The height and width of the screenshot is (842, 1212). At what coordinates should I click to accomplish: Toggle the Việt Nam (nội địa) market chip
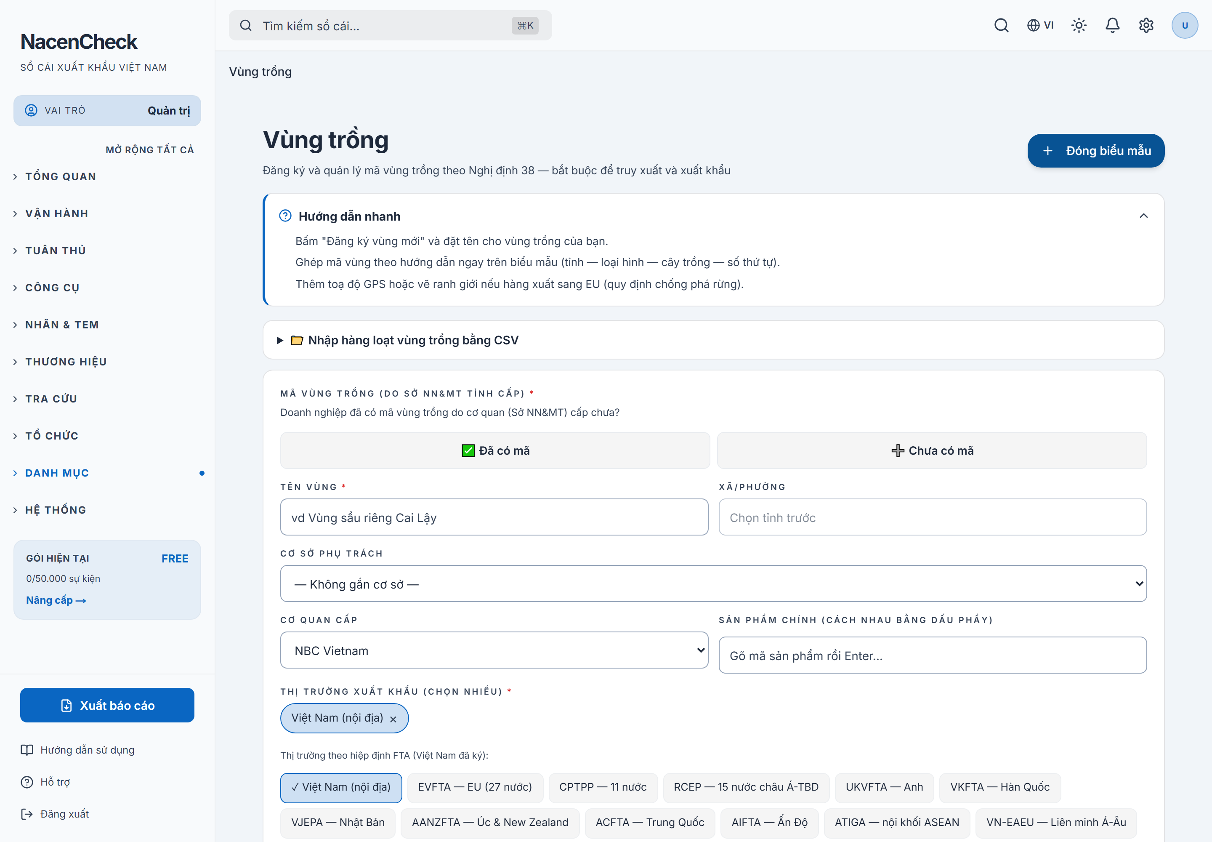(x=341, y=787)
